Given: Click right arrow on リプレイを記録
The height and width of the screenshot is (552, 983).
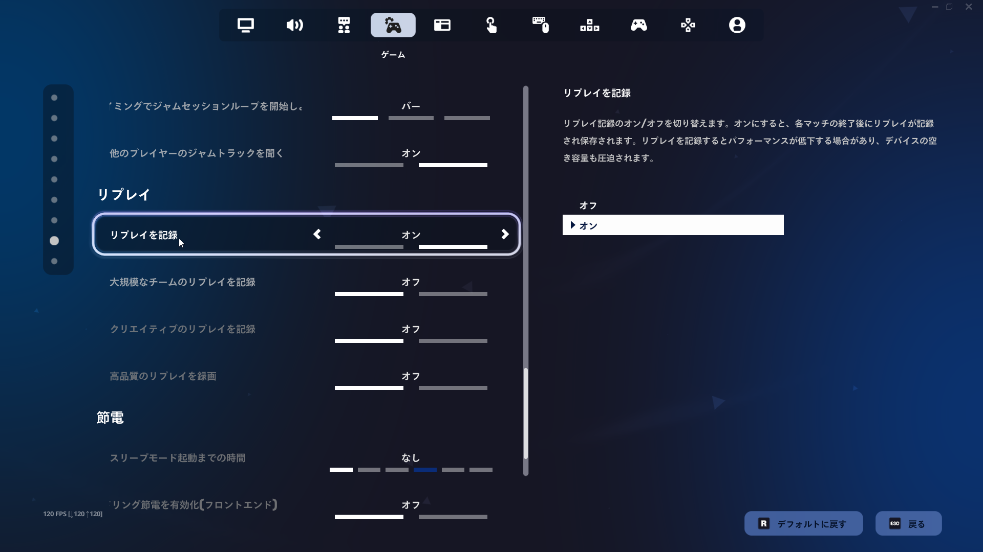Looking at the screenshot, I should point(505,235).
